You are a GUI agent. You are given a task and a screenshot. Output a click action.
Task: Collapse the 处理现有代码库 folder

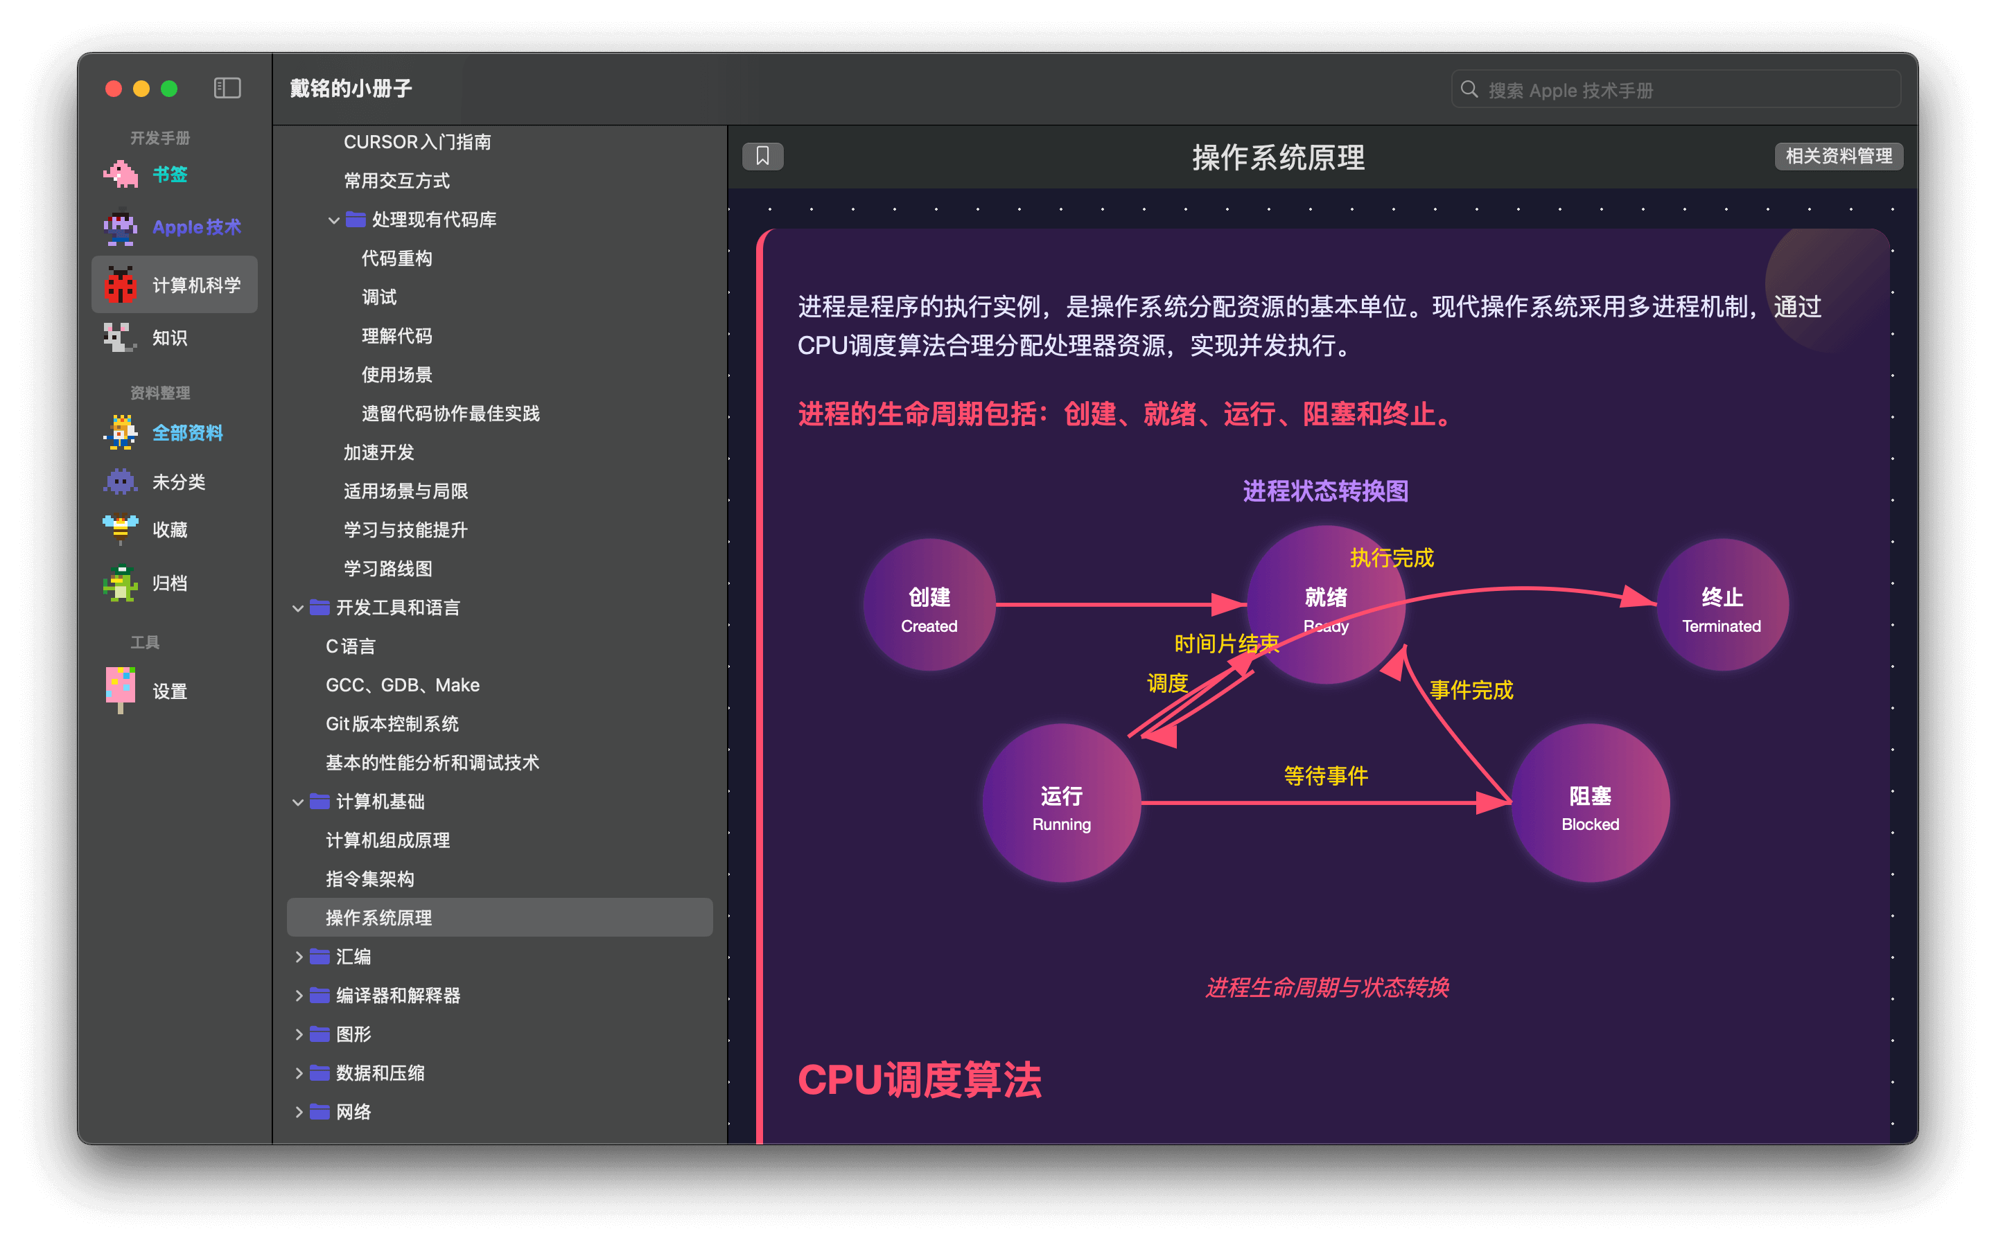tap(334, 220)
